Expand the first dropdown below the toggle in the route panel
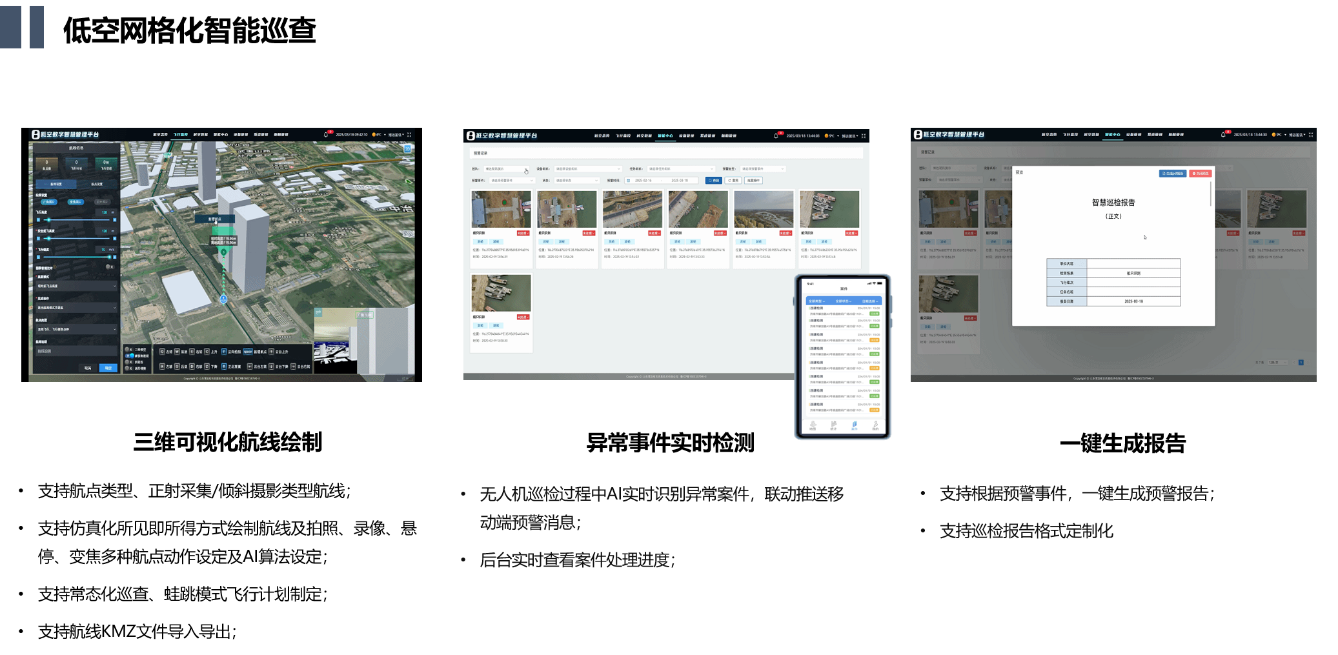The width and height of the screenshot is (1338, 655). click(x=76, y=286)
